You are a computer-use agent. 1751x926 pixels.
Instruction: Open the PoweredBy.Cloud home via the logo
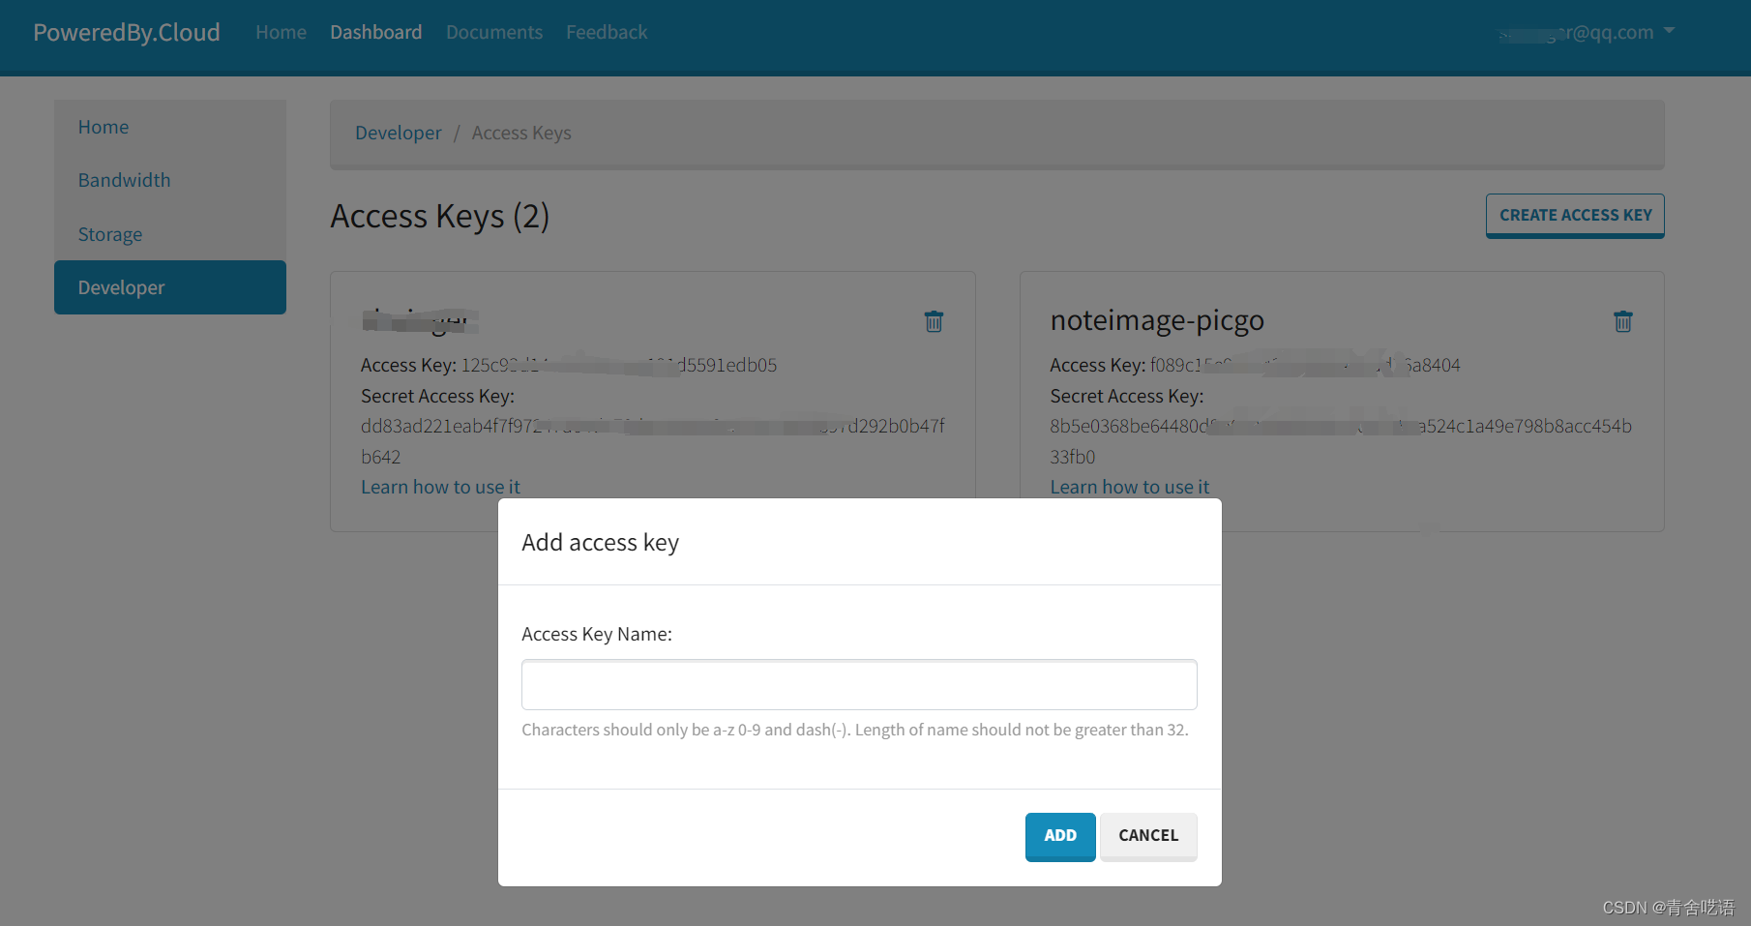pyautogui.click(x=126, y=32)
